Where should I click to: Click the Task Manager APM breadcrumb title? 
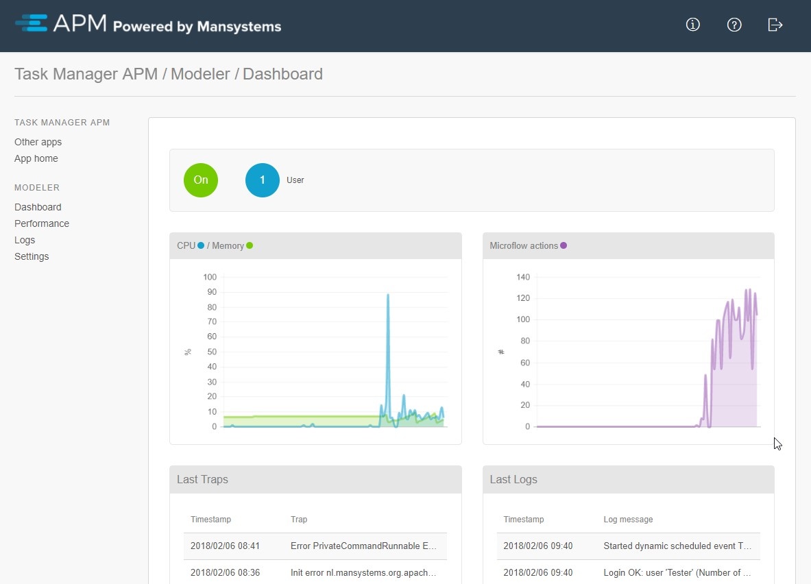[86, 74]
